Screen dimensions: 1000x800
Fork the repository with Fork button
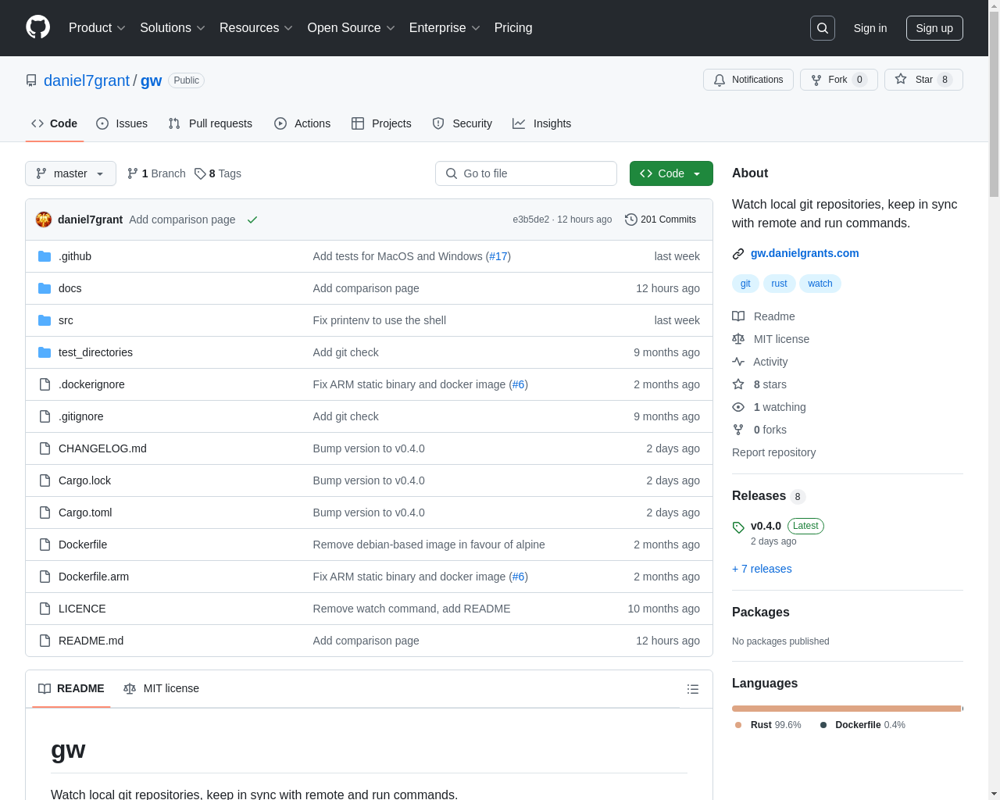pyautogui.click(x=839, y=80)
